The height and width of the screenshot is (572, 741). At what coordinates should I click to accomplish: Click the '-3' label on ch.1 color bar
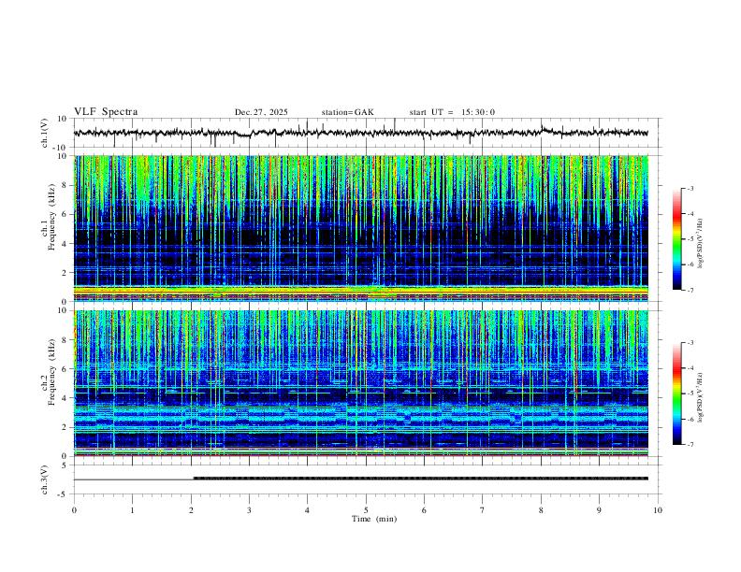(690, 188)
